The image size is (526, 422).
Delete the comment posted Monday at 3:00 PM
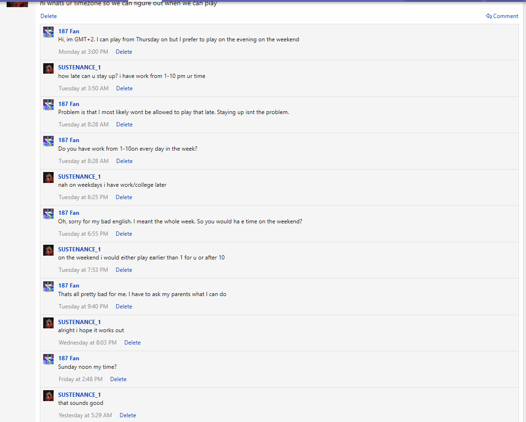[124, 52]
